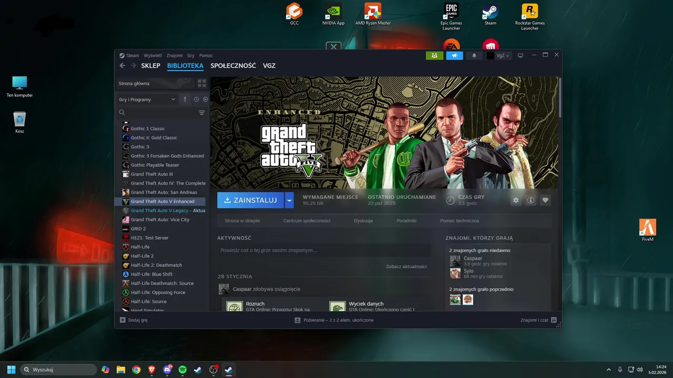Open Brave browser from the taskbar

coord(152,370)
